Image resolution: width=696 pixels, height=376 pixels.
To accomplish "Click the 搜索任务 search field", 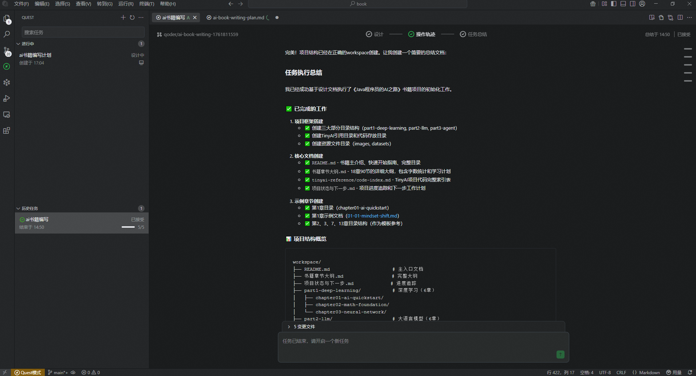I will click(x=83, y=32).
